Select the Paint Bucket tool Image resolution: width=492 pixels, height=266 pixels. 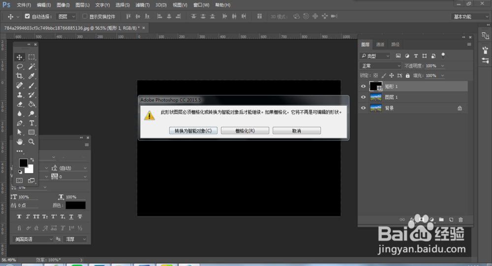(31, 104)
